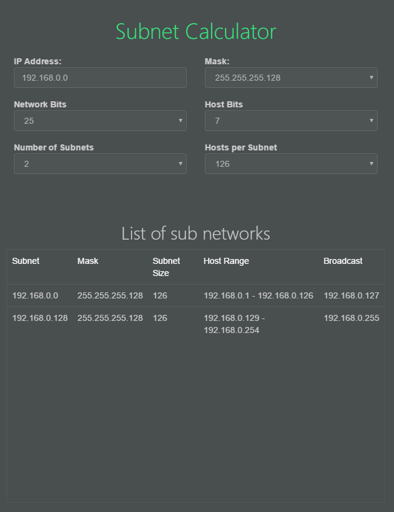Screen dimensions: 394x512
Task: Click the Broadcast column header
Action: [x=342, y=261]
